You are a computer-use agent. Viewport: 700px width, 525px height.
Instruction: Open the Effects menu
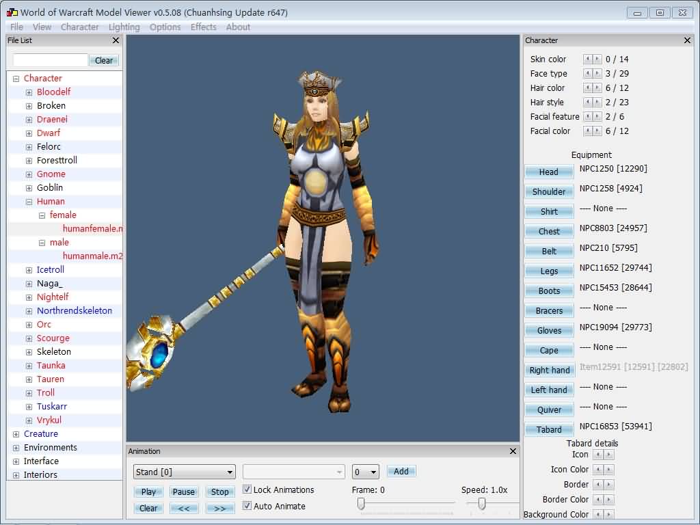pyautogui.click(x=203, y=27)
